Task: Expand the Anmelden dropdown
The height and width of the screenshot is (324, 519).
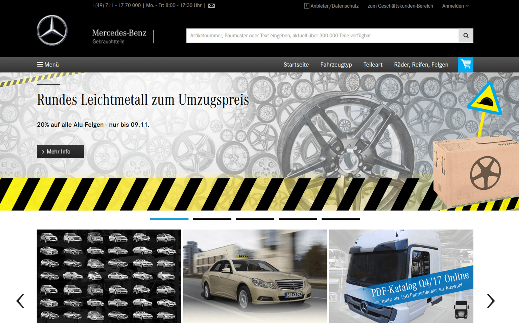Action: click(455, 6)
